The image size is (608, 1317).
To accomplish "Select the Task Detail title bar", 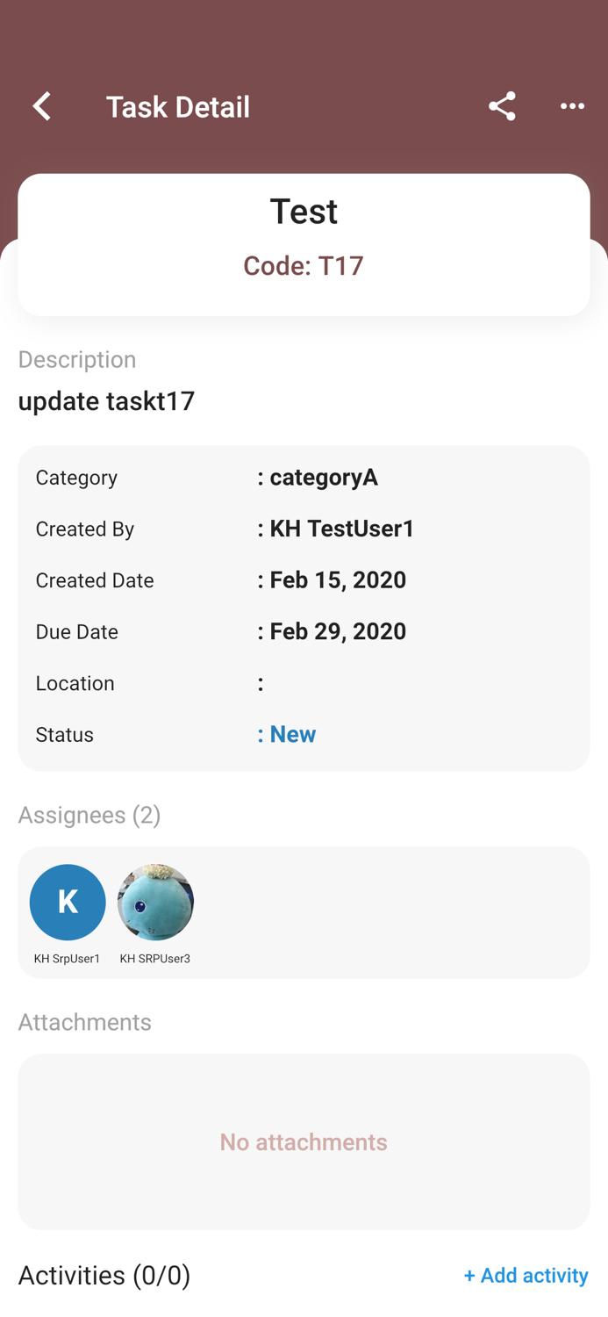I will click(x=178, y=106).
